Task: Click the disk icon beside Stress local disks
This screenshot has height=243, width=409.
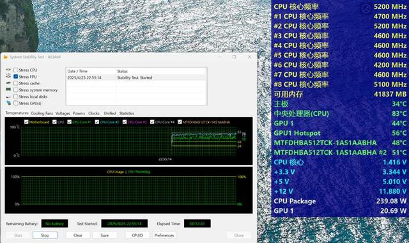Action: coord(8,97)
